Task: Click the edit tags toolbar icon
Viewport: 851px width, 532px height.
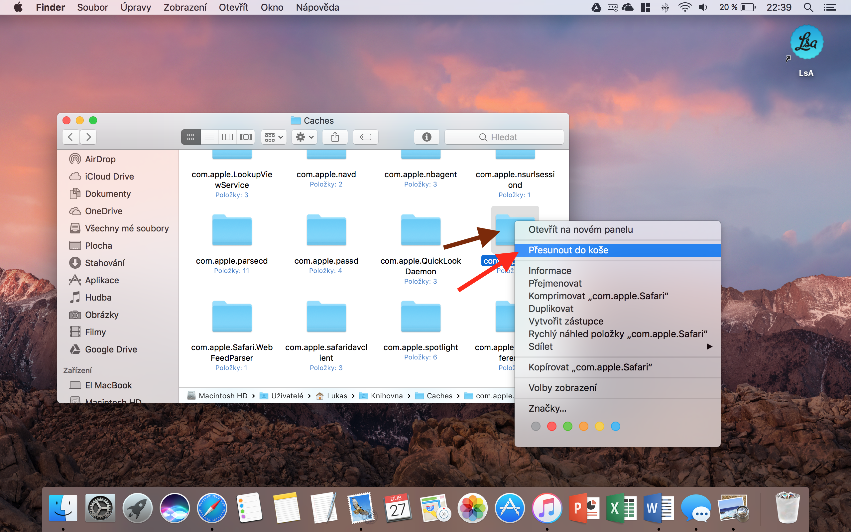Action: click(365, 137)
